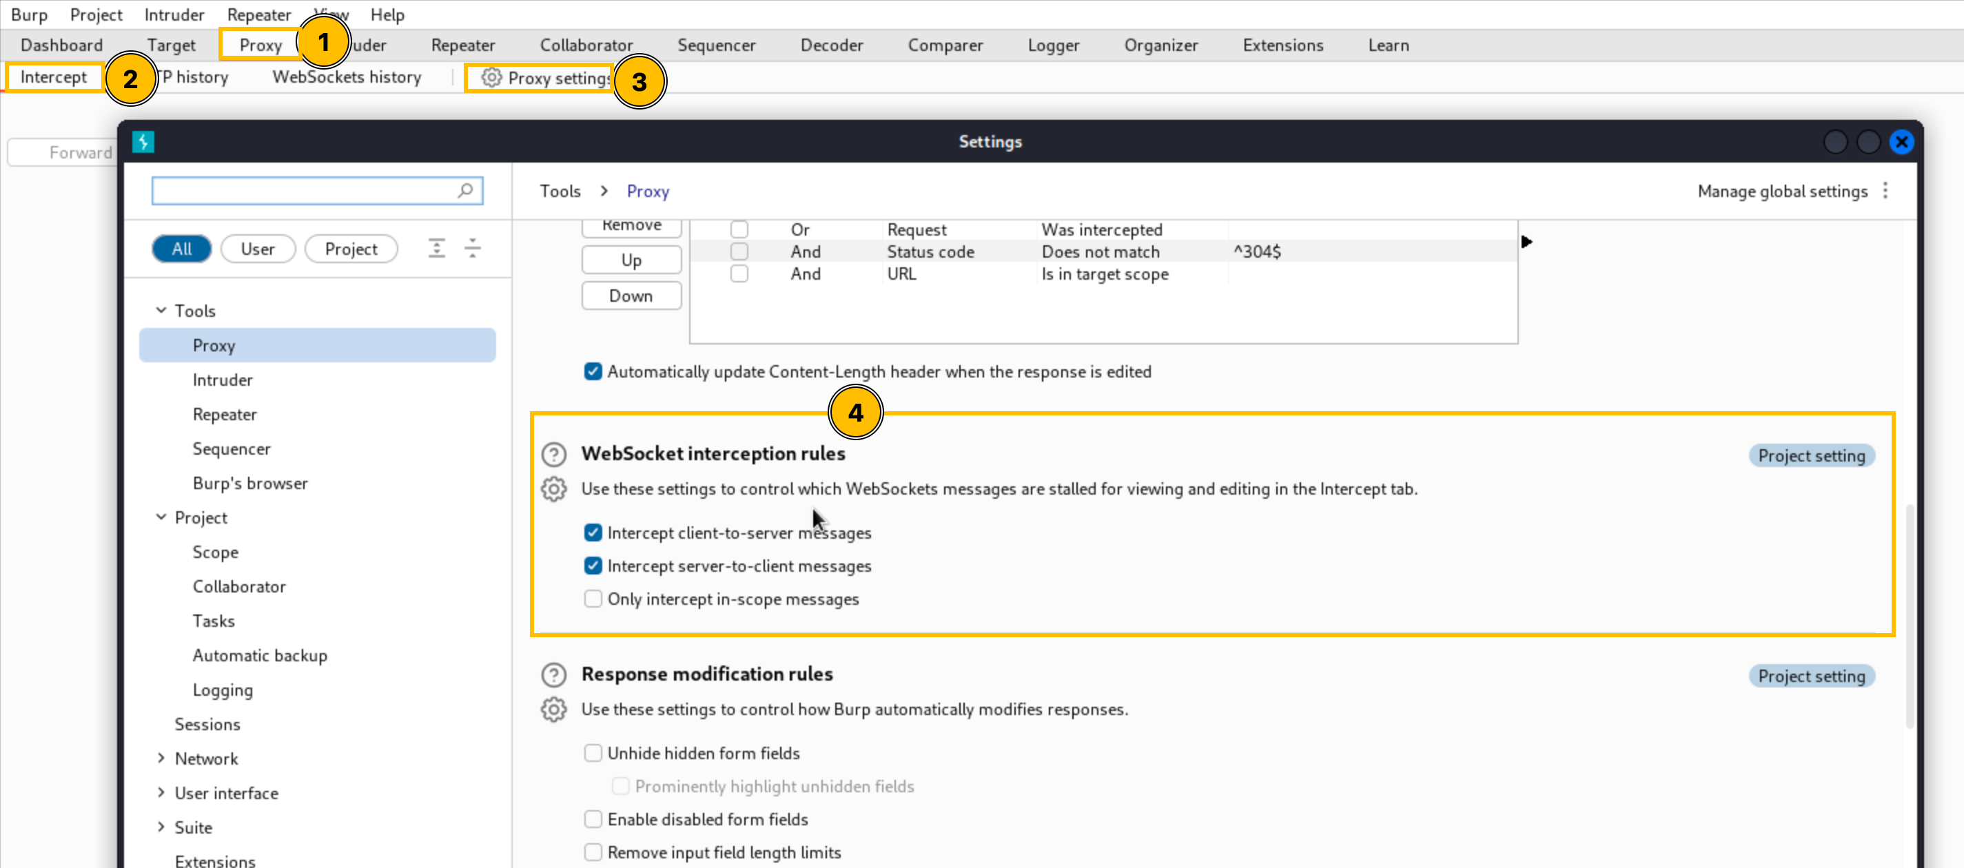Image resolution: width=1964 pixels, height=868 pixels.
Task: Open the Decoder tab
Action: tap(832, 45)
